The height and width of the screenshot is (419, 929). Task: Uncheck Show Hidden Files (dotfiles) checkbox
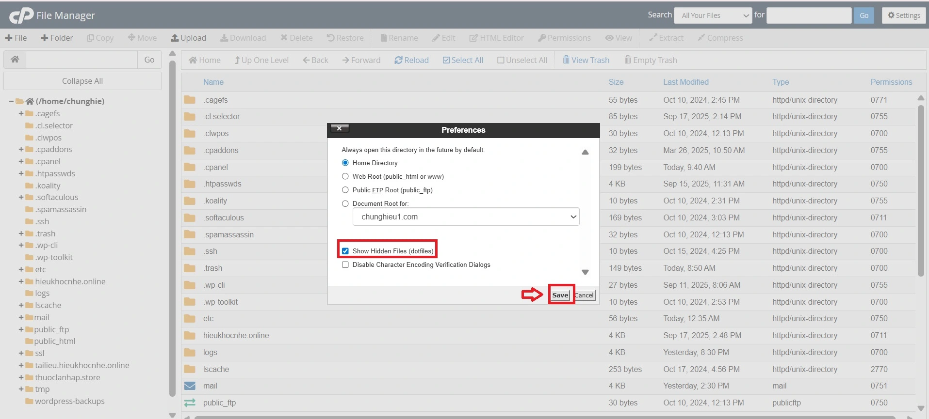point(345,251)
